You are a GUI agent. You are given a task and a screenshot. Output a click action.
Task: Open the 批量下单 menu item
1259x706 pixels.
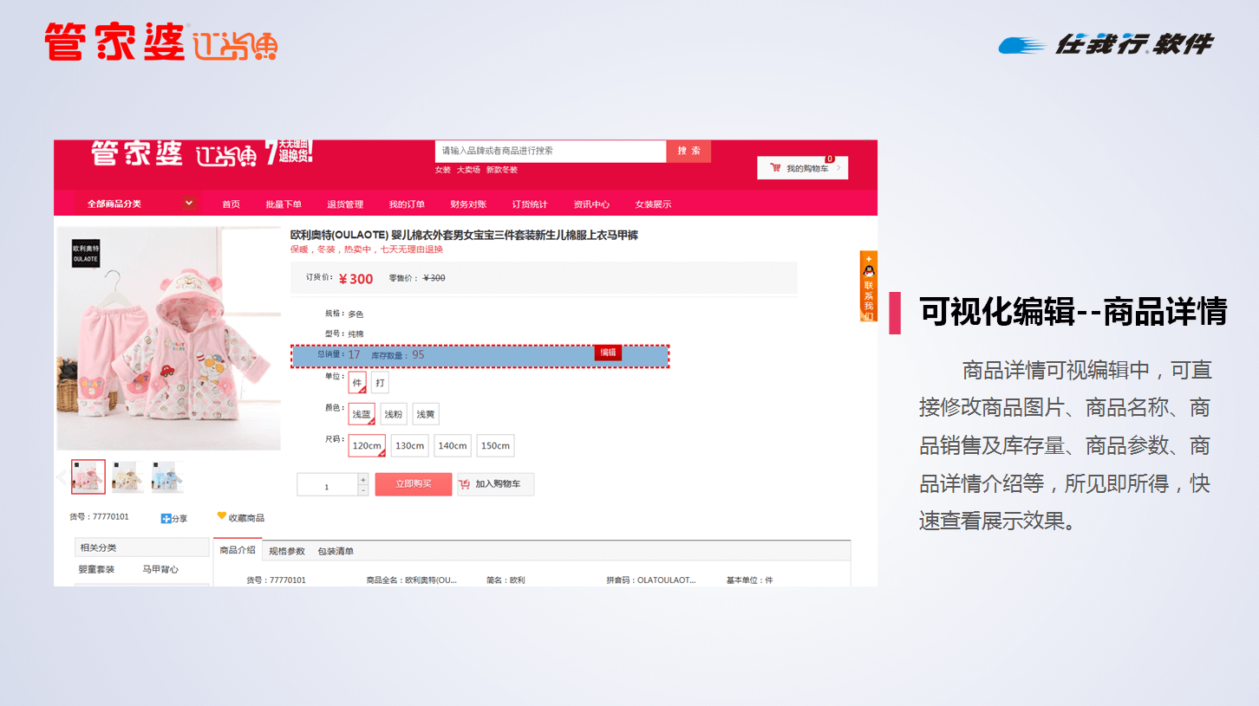[284, 204]
